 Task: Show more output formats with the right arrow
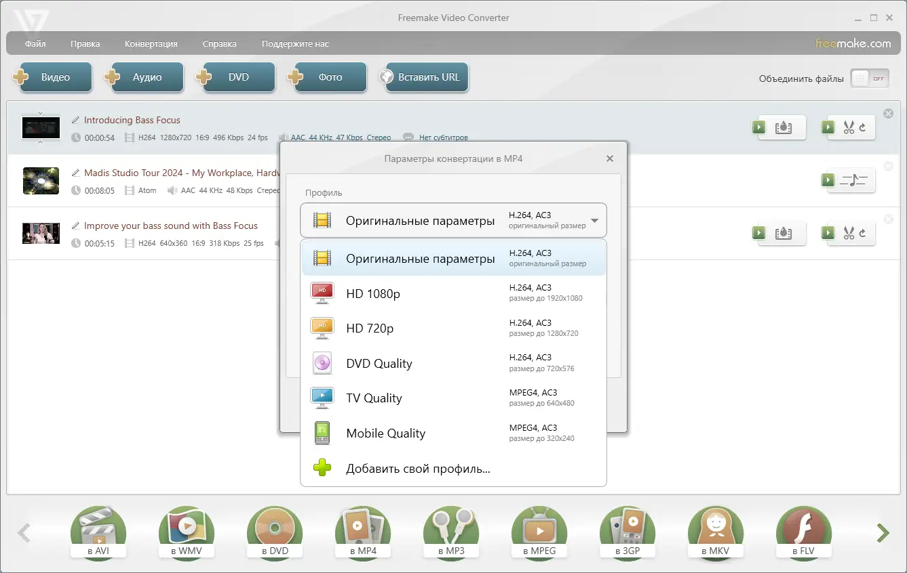pos(883,533)
